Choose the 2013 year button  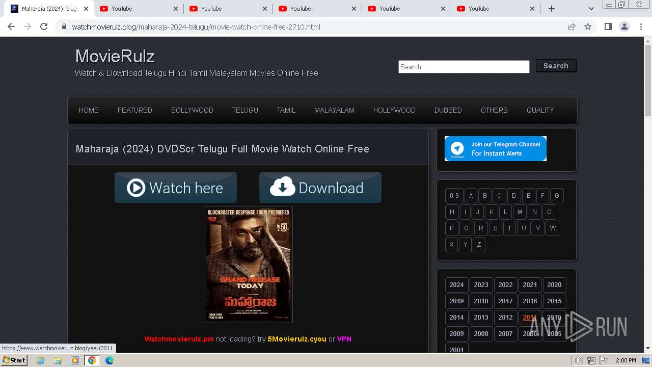481,318
